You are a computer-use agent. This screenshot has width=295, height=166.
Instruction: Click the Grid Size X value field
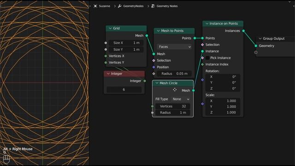pyautogui.click(x=126, y=43)
